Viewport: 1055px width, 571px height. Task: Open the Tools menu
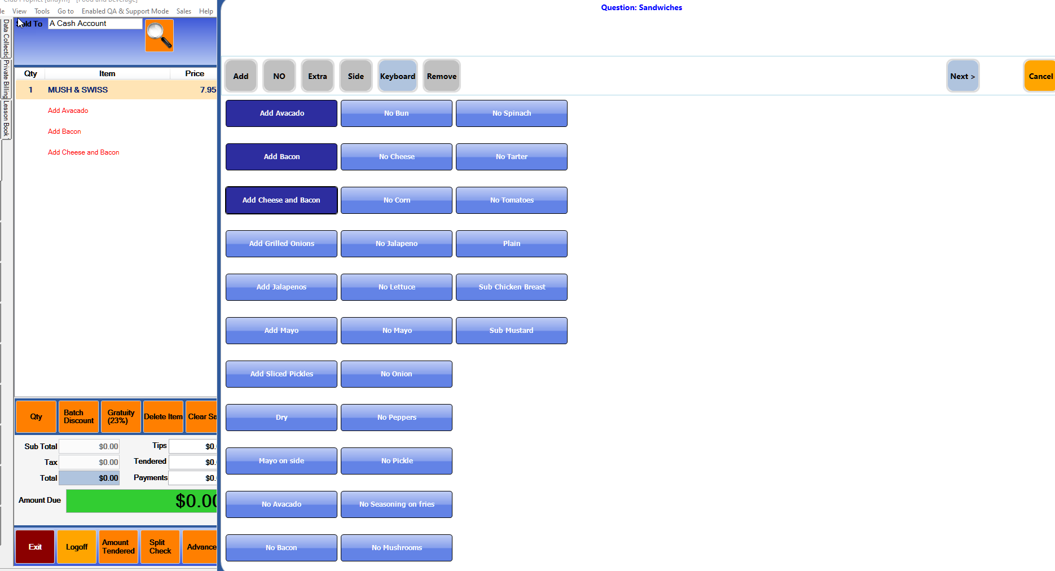pyautogui.click(x=42, y=11)
